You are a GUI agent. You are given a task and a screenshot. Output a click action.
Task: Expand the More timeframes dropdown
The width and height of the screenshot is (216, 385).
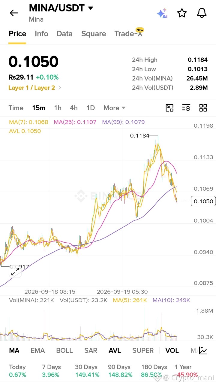pos(114,108)
